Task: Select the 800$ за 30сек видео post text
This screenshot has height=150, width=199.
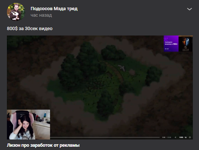Action: click(30, 29)
